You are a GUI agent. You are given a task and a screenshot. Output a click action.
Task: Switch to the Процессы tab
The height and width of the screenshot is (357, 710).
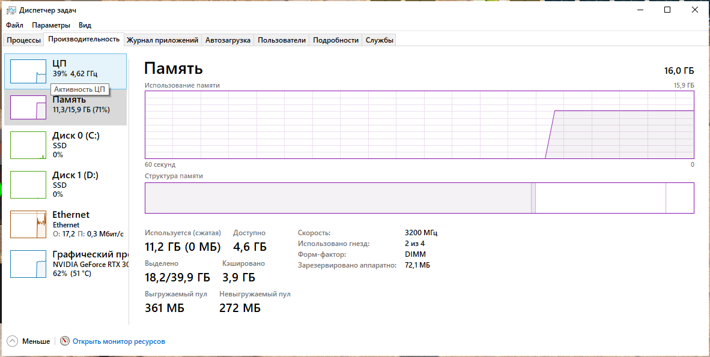click(x=24, y=40)
